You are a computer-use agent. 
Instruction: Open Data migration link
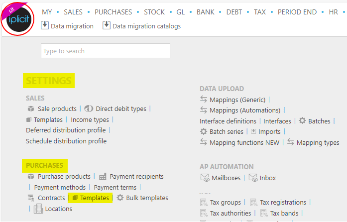[72, 26]
